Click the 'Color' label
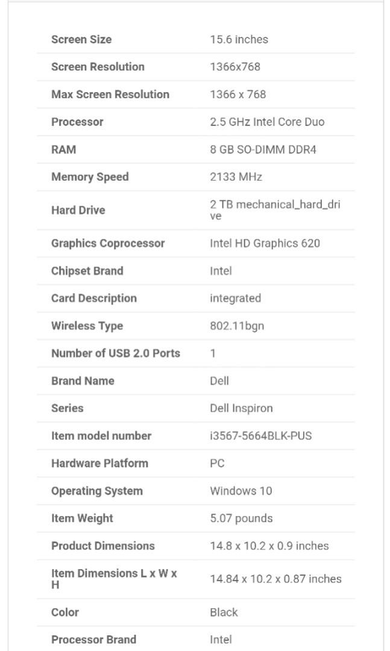 (65, 612)
